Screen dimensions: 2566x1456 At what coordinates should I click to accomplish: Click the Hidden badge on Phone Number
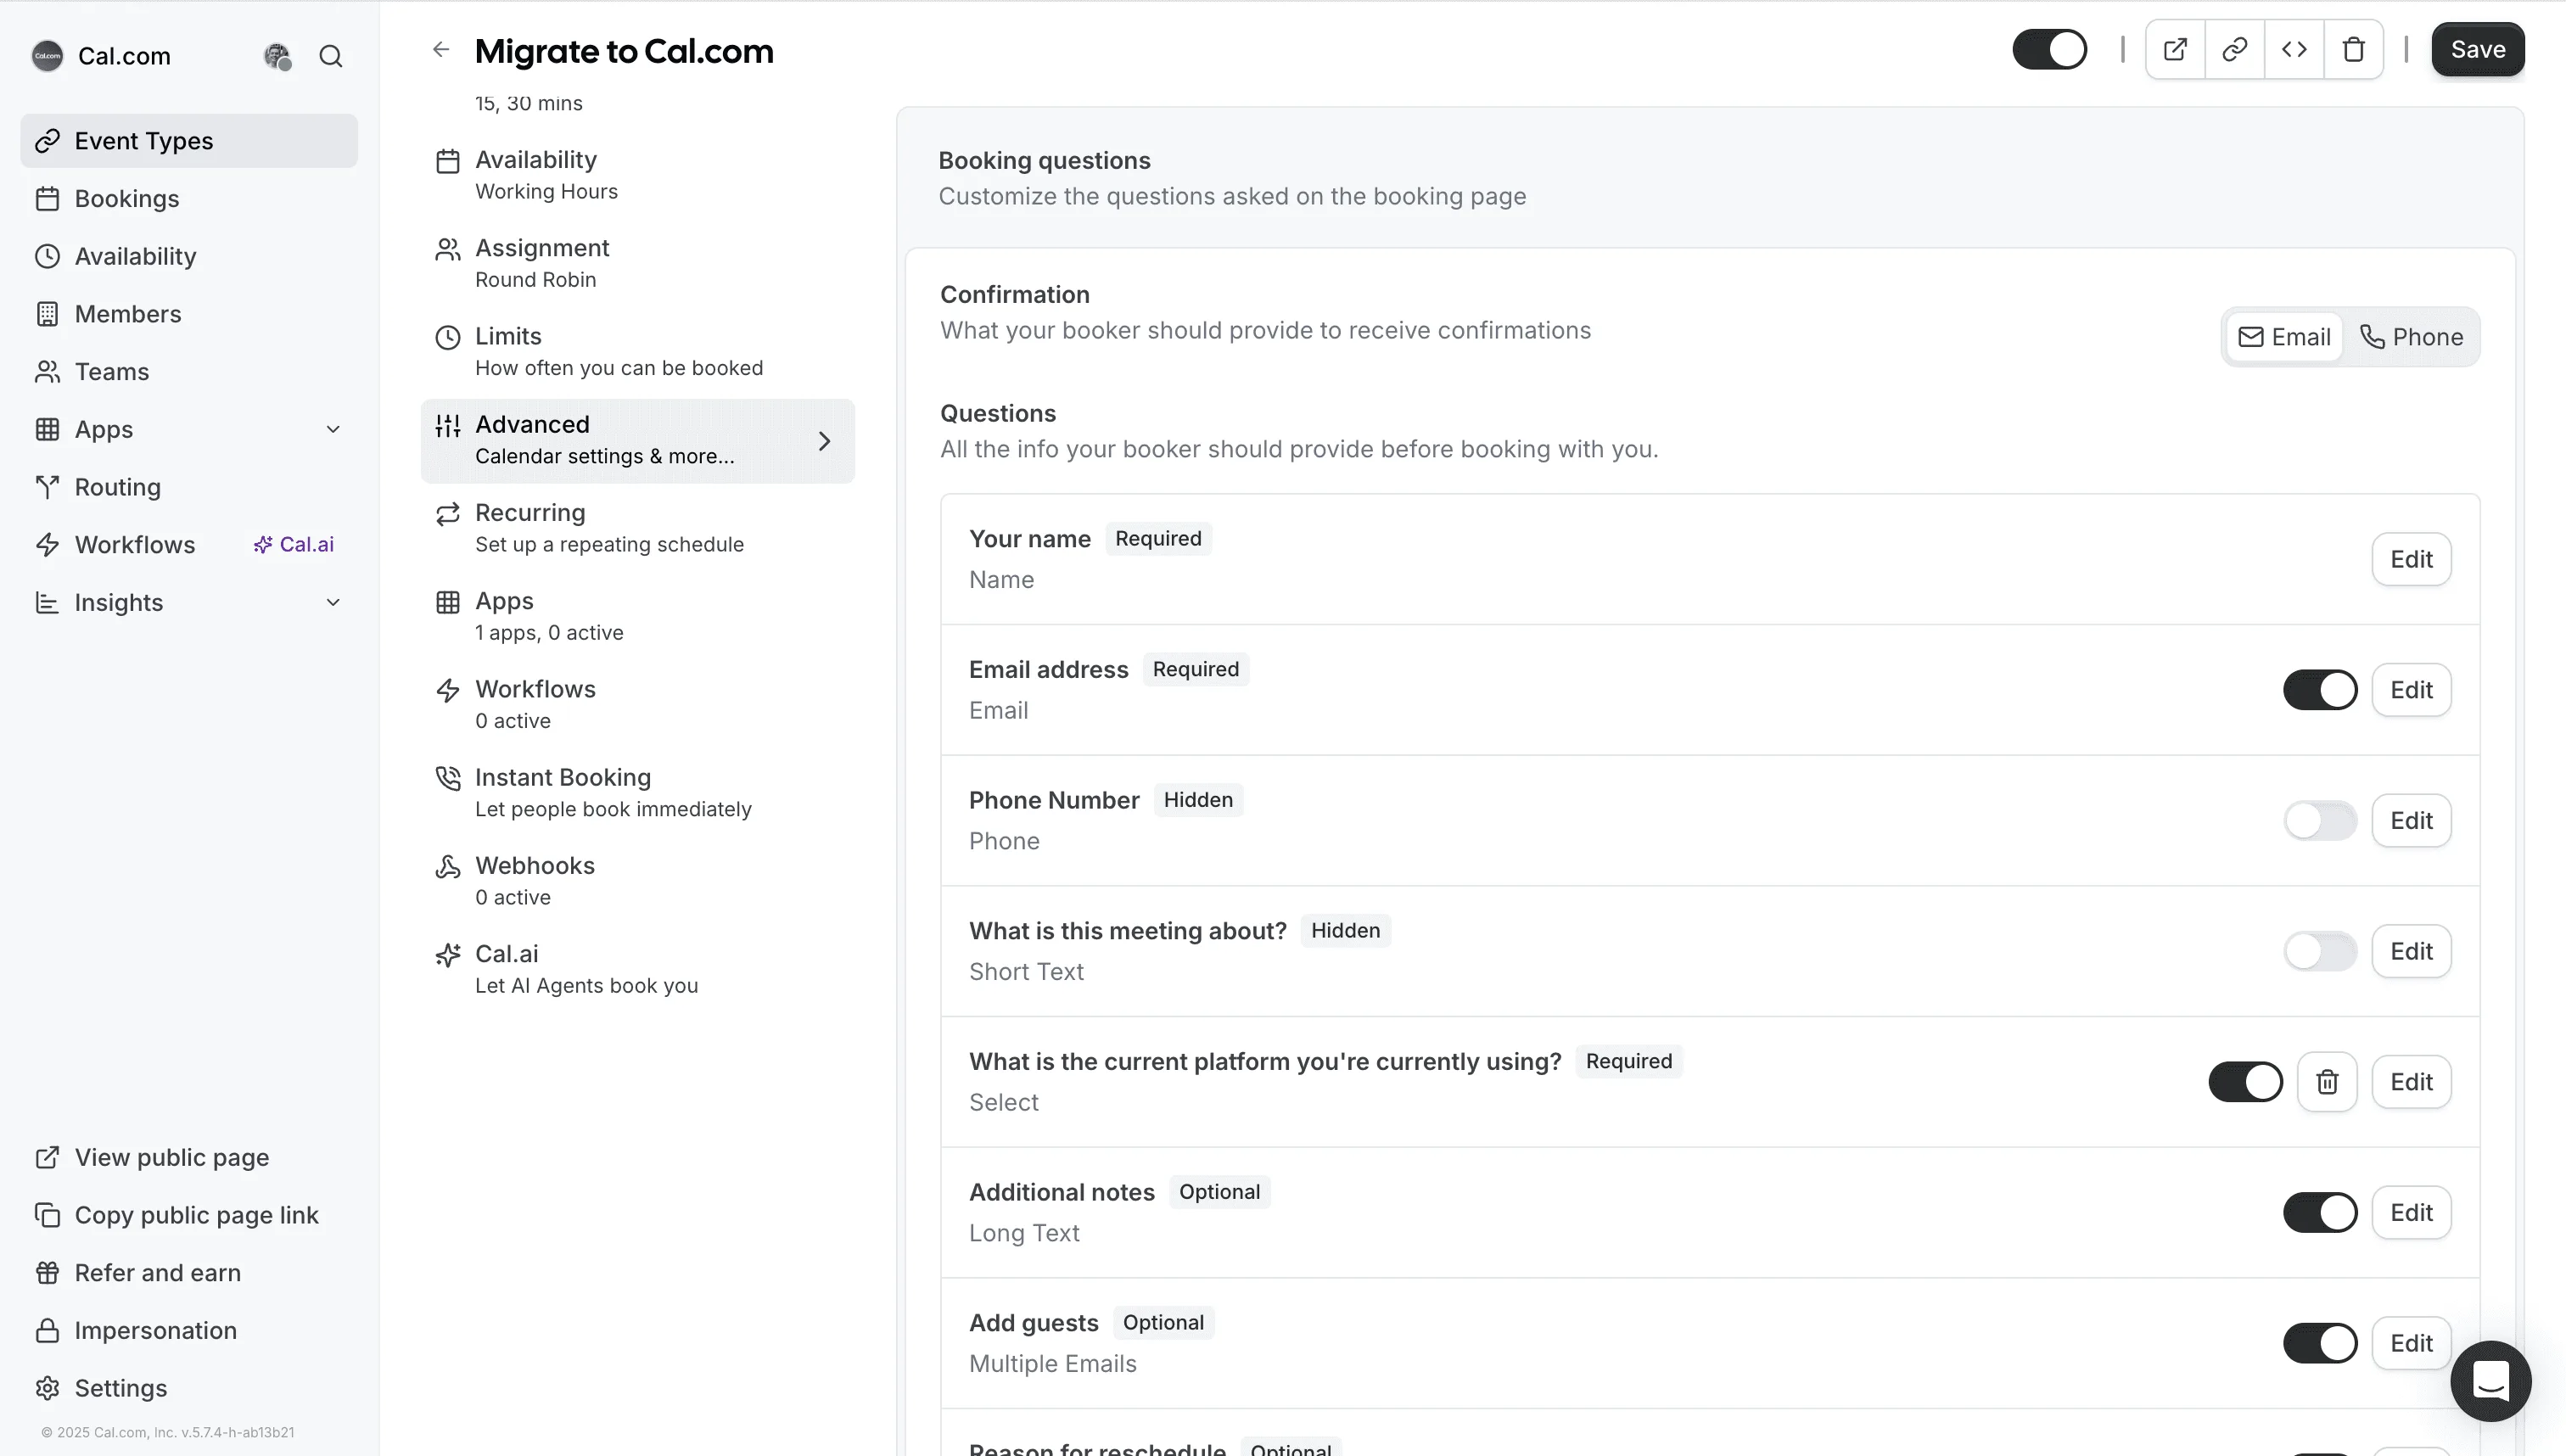[x=1198, y=800]
